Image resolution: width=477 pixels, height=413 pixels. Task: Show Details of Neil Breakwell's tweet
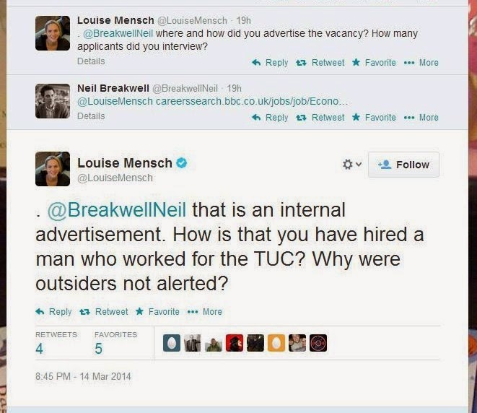point(91,116)
